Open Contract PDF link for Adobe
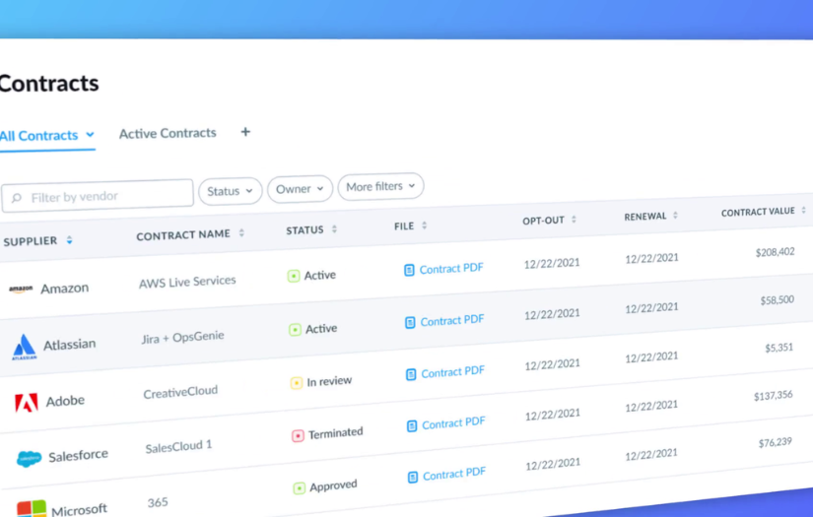Screen dimensions: 813x517 [x=452, y=372]
